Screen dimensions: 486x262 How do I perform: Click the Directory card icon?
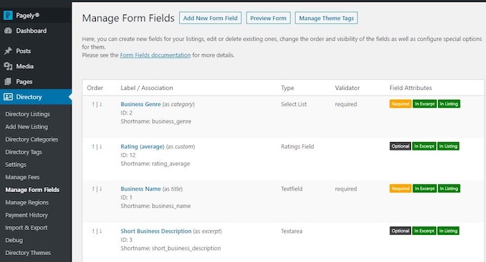click(x=8, y=97)
